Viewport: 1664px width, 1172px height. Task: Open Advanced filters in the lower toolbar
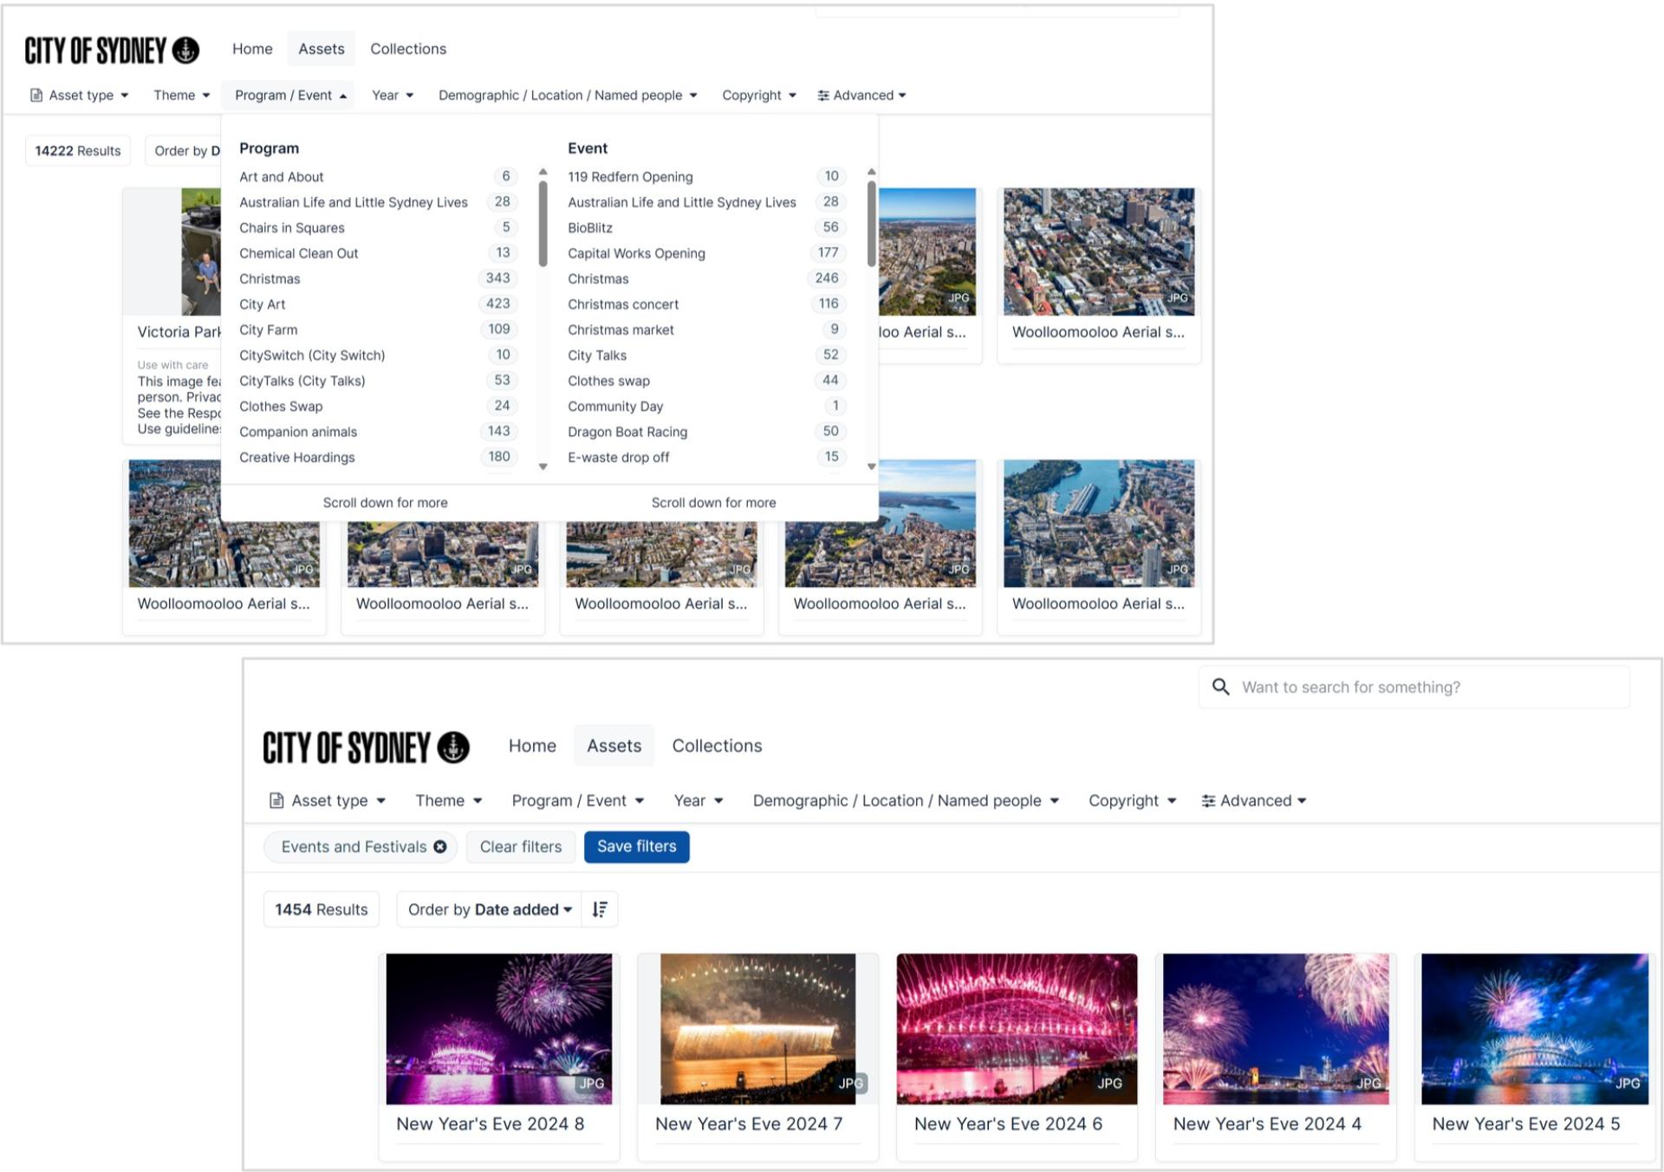1253,801
